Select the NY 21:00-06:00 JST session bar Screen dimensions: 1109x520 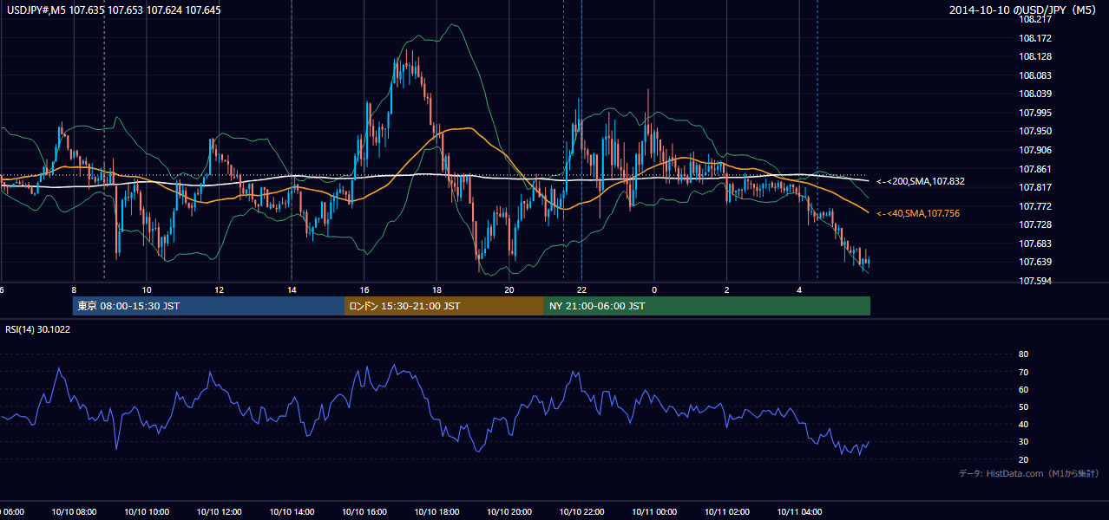707,306
